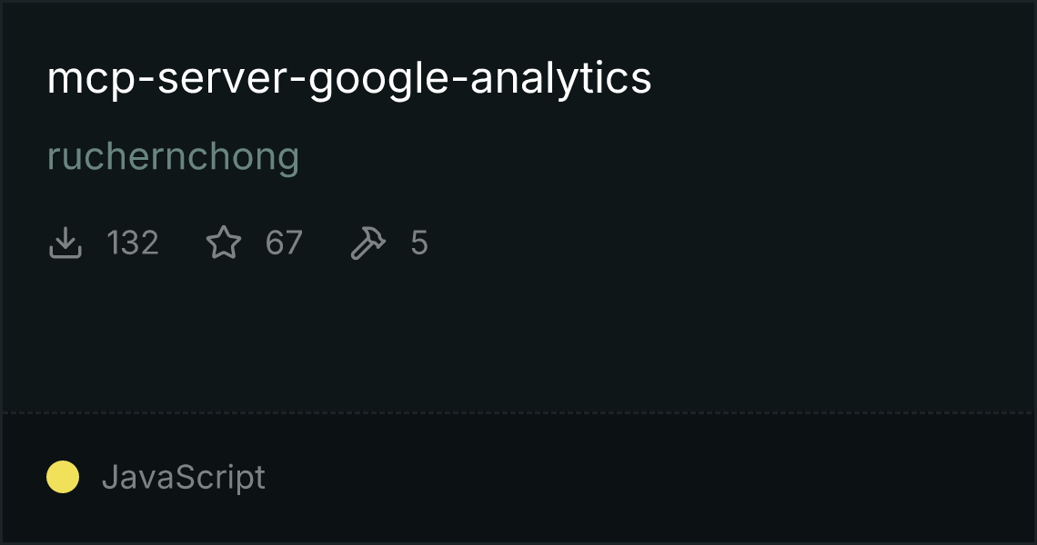Click the word "server" in the title
The image size is (1037, 545).
point(226,81)
